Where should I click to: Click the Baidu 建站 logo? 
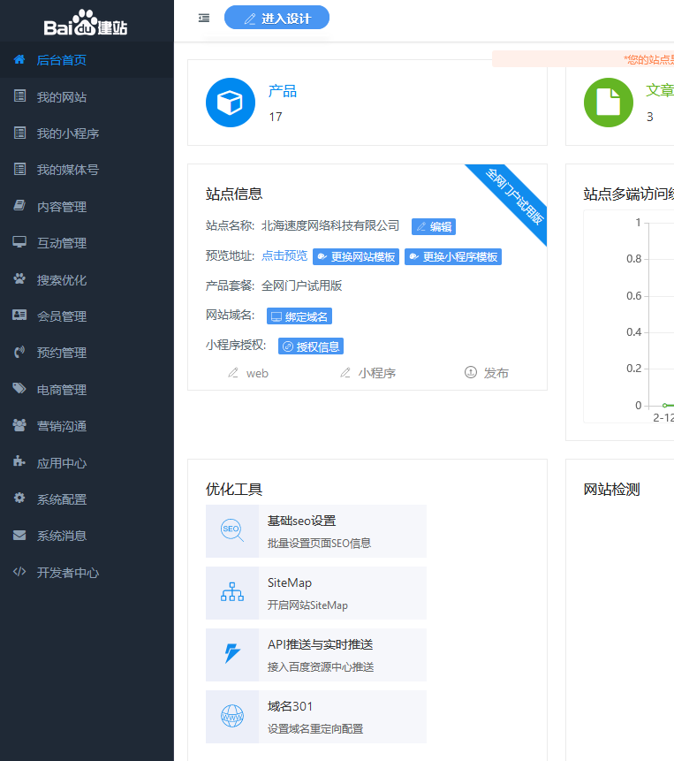click(86, 22)
